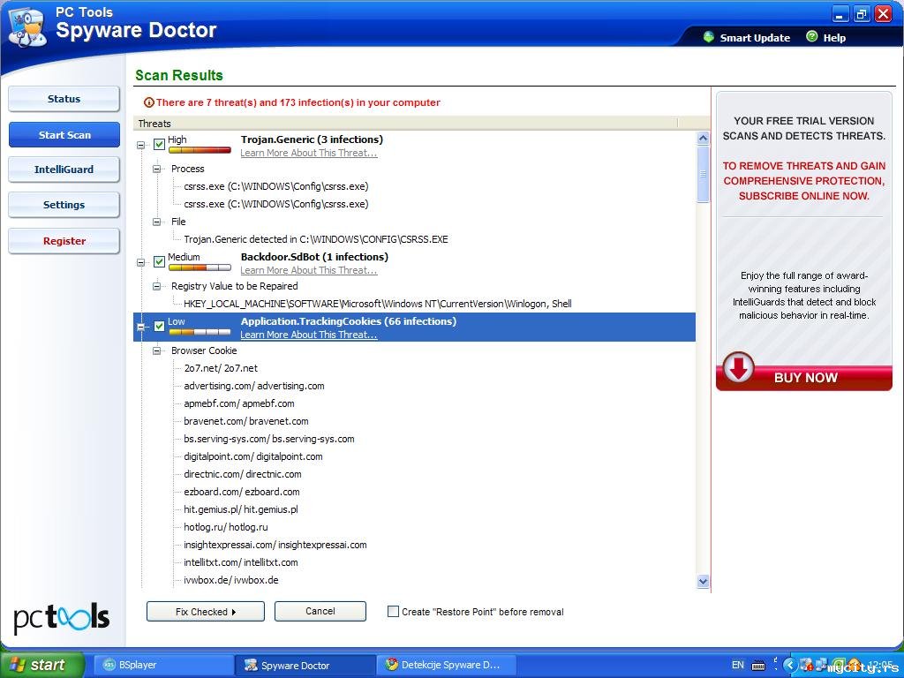Click the red download arrow icon
Viewport: 904px width, 678px height.
coord(739,367)
